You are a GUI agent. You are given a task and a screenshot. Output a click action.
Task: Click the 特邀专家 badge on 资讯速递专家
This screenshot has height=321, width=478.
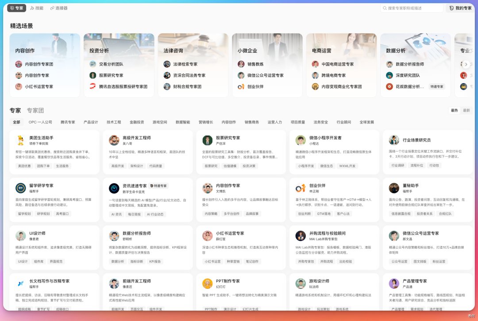click(158, 186)
